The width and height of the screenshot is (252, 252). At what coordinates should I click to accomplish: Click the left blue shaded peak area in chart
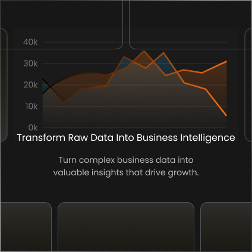click(x=125, y=63)
